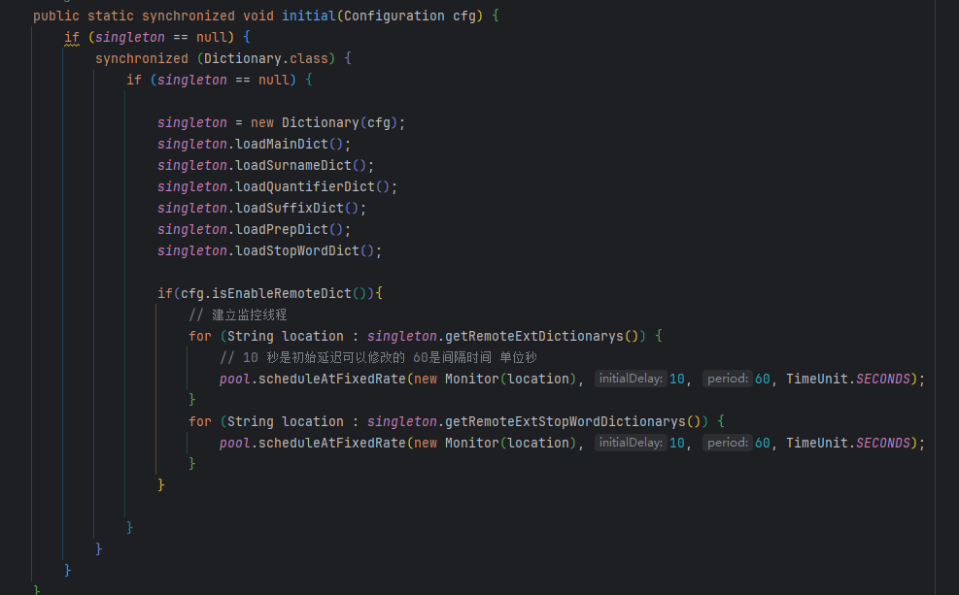Select the loadSurnameDict method call
Image resolution: width=959 pixels, height=595 pixels.
click(x=300, y=165)
